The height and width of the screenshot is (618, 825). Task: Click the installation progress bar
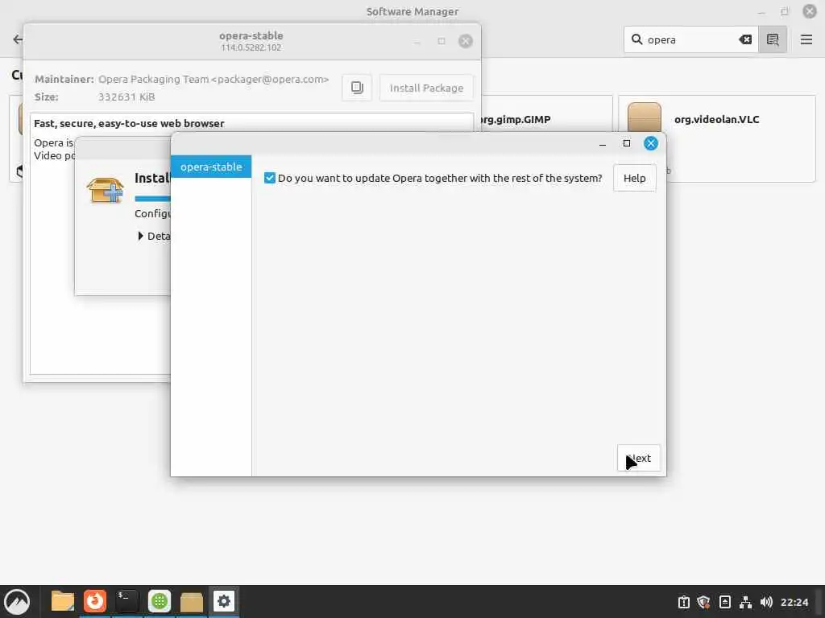(152, 199)
